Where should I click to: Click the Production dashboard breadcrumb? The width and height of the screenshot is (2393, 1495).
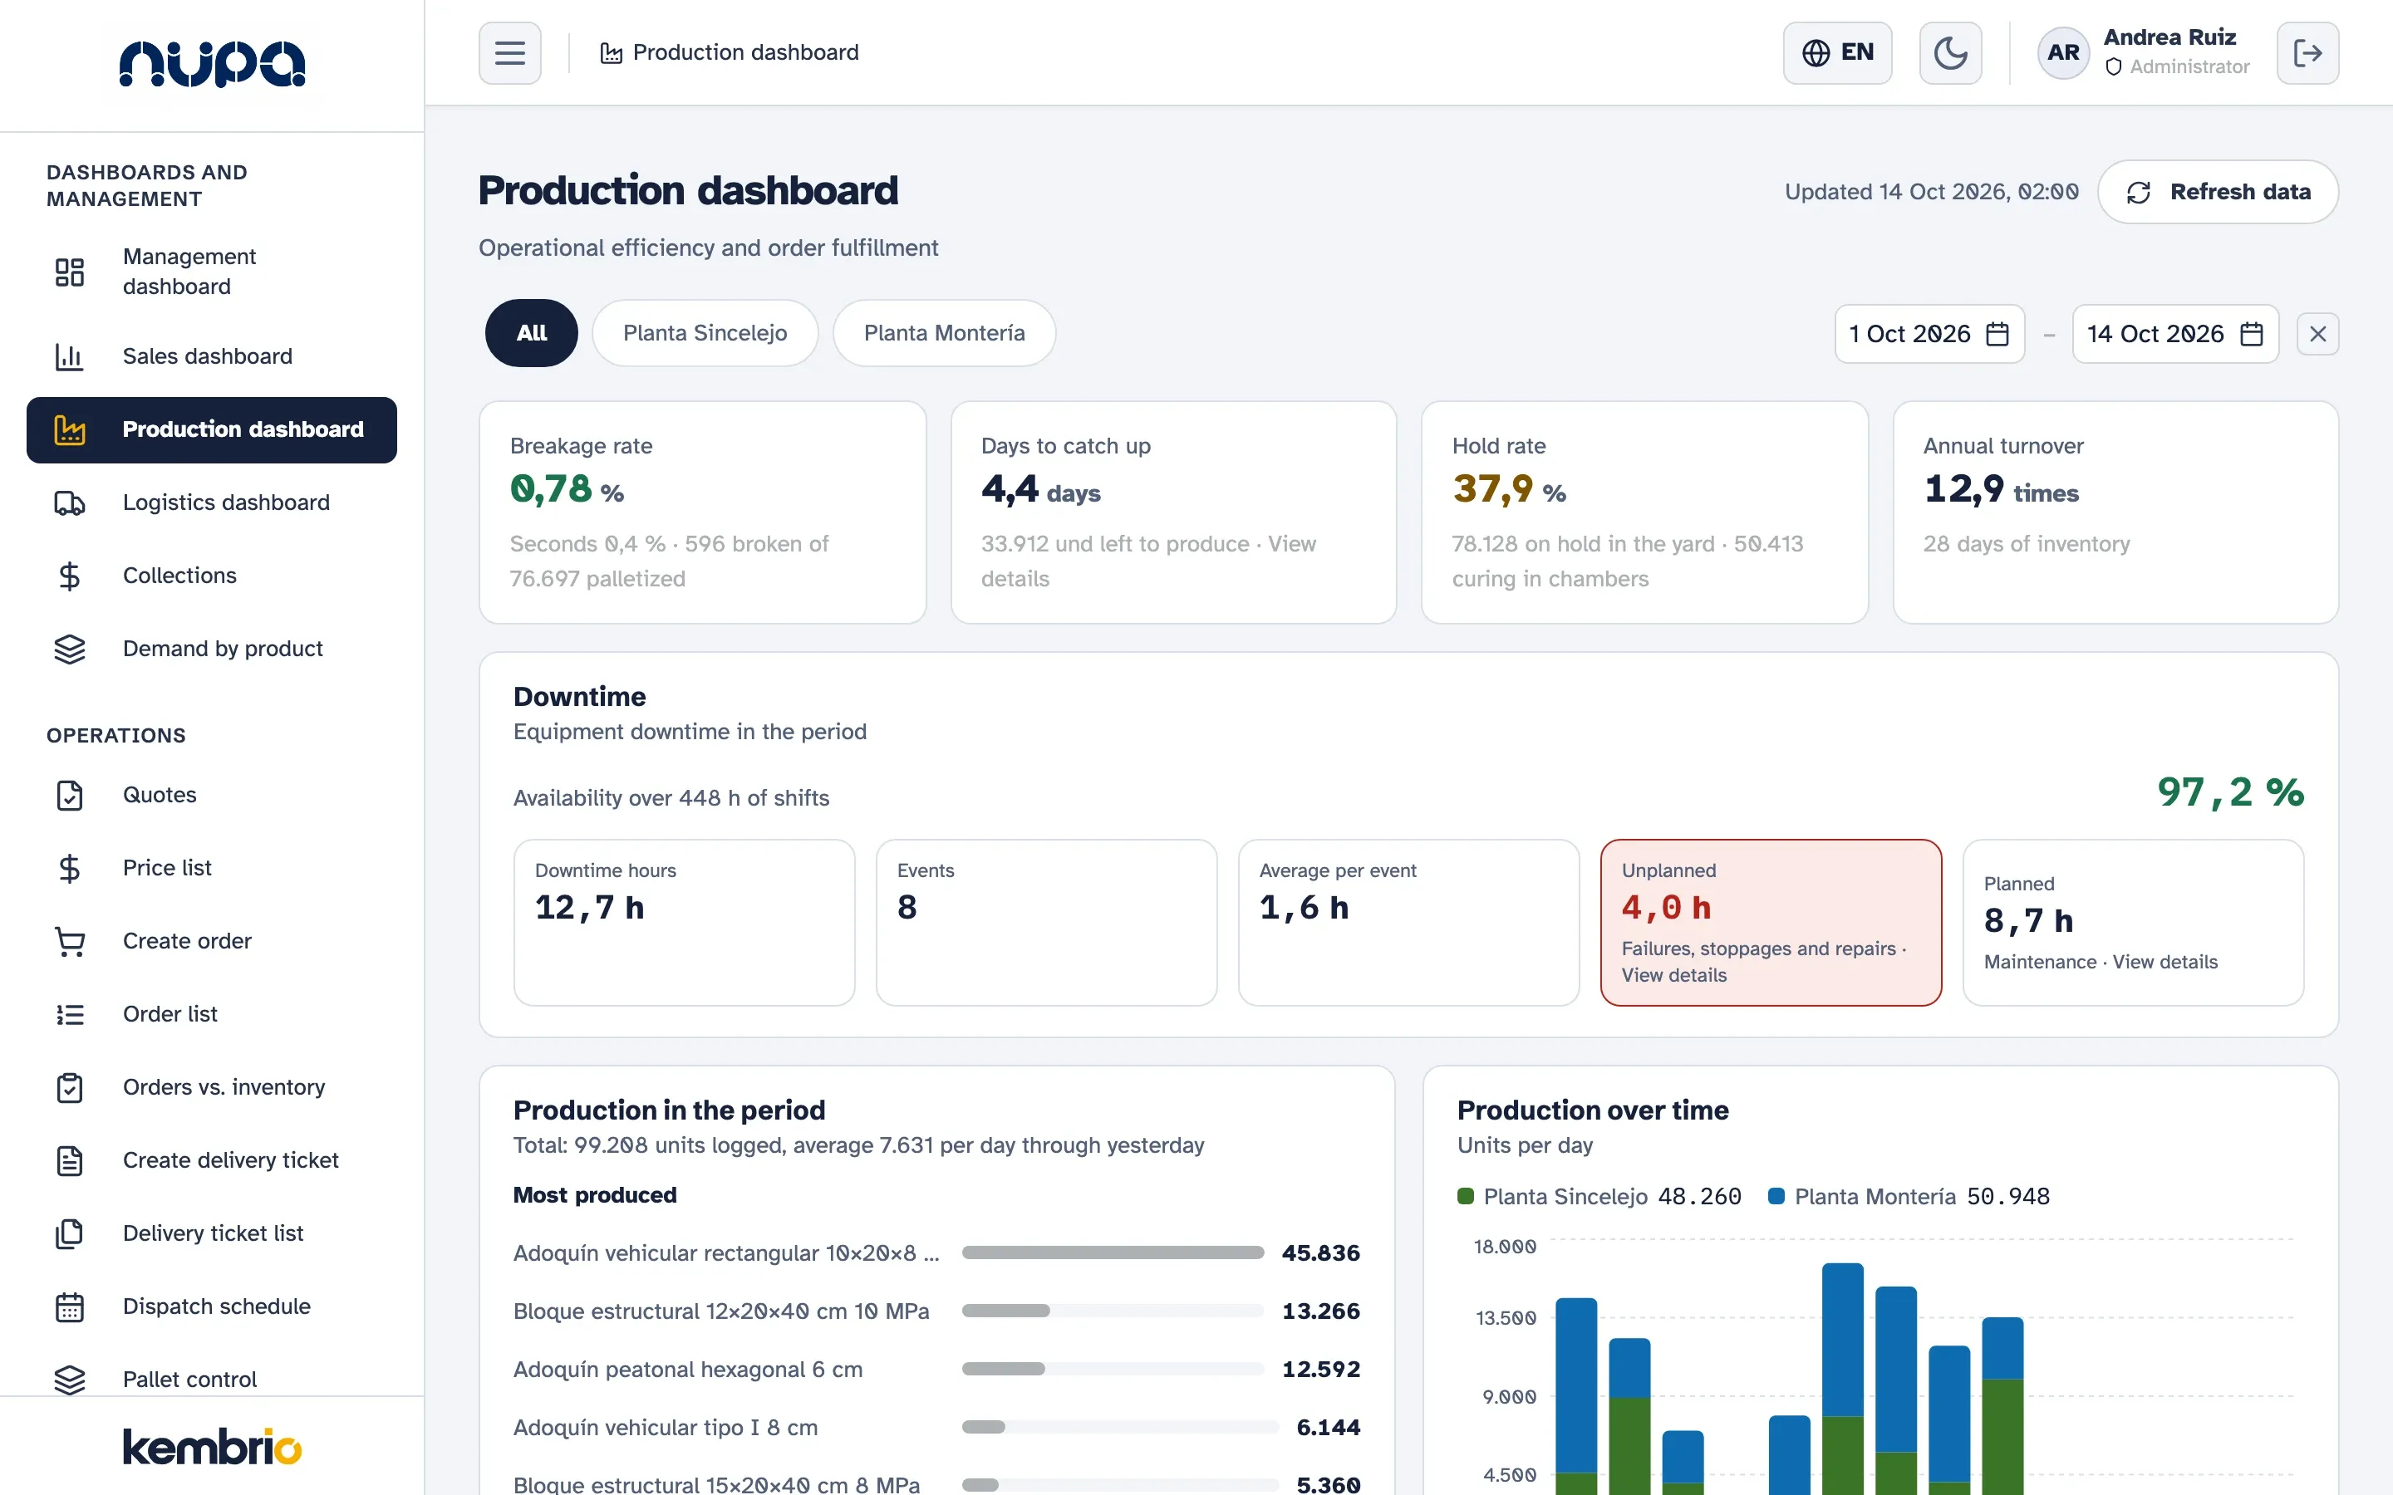pos(730,52)
